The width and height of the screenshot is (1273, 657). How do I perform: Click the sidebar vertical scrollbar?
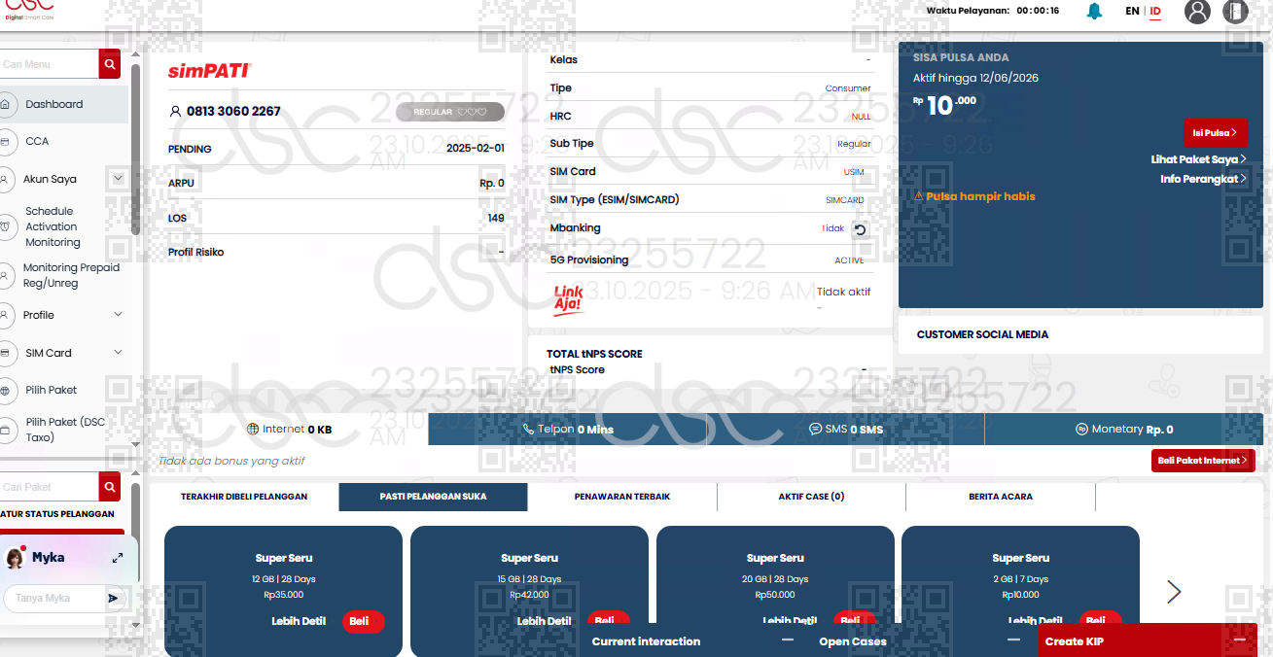pyautogui.click(x=135, y=150)
